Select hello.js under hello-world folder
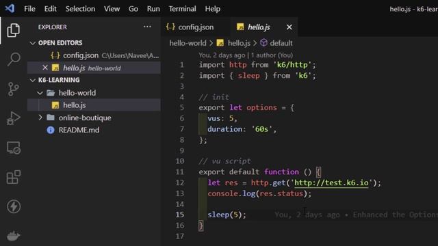Viewport: 438px width, 246px height. pyautogui.click(x=94, y=105)
